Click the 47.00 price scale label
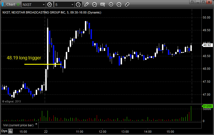 (x=206, y=94)
